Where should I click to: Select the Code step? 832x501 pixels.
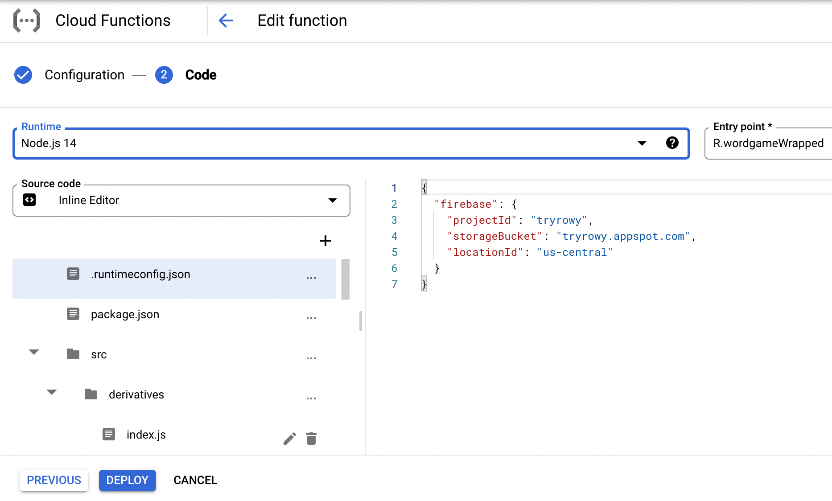click(x=200, y=75)
